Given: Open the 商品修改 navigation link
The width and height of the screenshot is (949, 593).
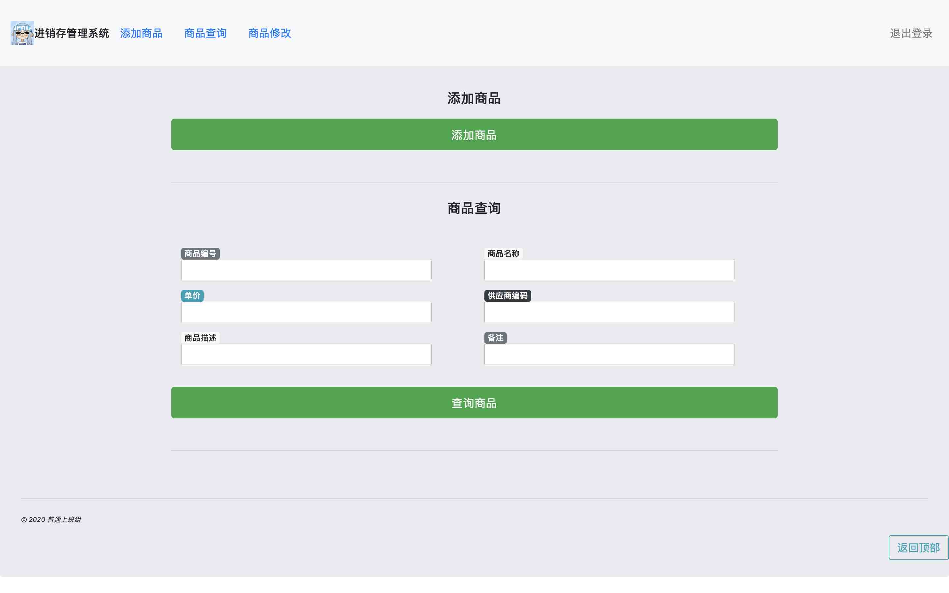Looking at the screenshot, I should click(x=270, y=33).
